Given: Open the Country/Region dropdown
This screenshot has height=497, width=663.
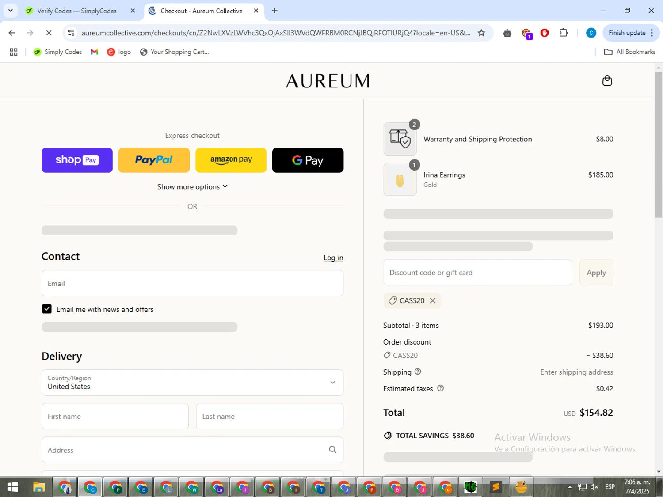Looking at the screenshot, I should pyautogui.click(x=192, y=382).
